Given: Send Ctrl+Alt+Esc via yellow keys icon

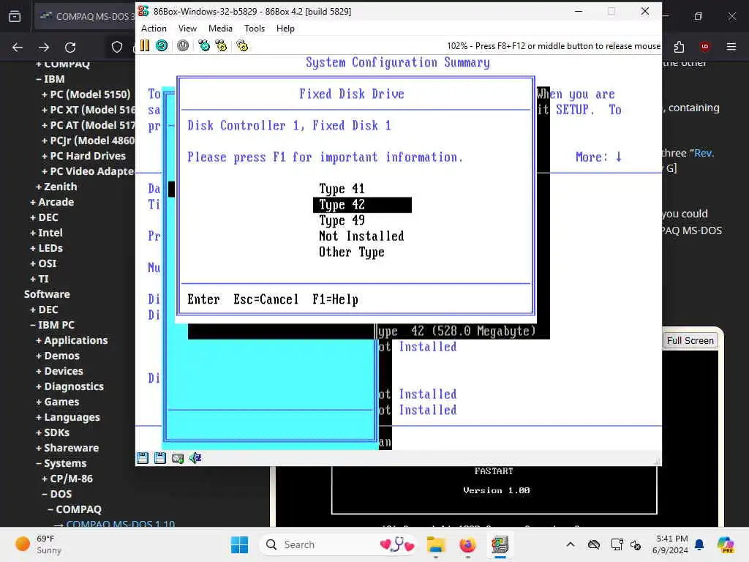Looking at the screenshot, I should tap(221, 46).
